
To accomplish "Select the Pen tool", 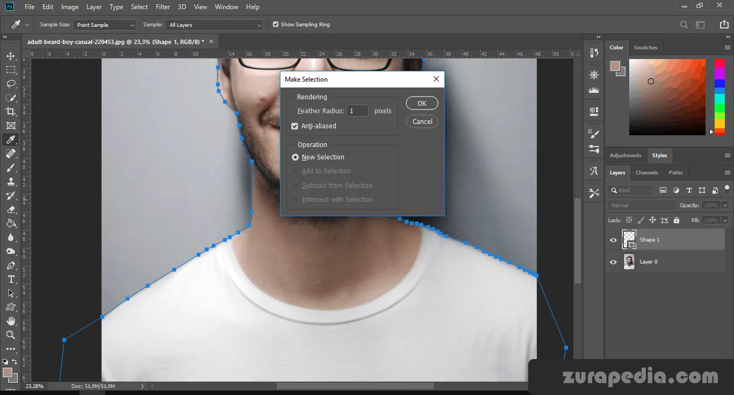I will pyautogui.click(x=11, y=266).
